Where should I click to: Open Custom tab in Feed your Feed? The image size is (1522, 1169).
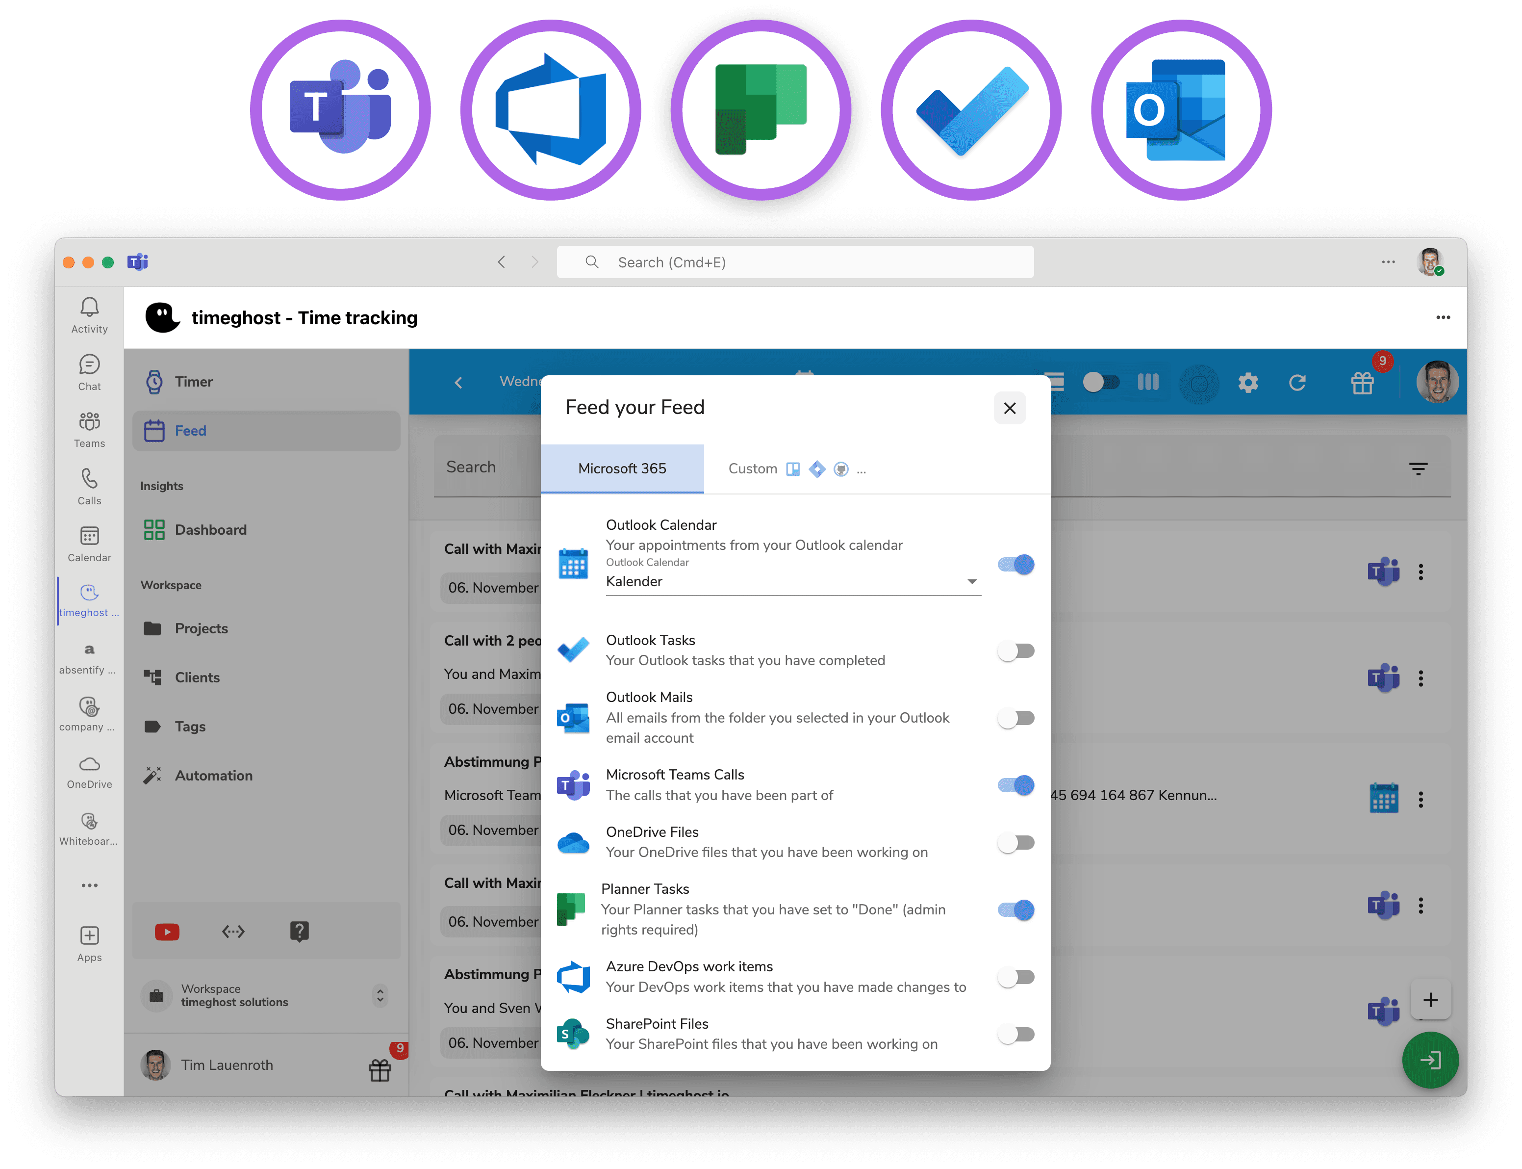point(754,468)
